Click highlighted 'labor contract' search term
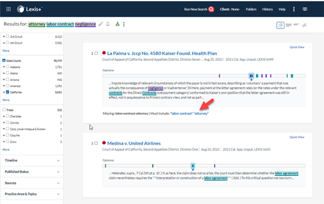Viewport: 324px width, 204px height. pos(60,24)
